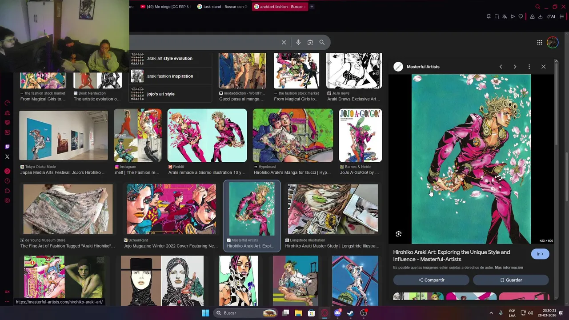Close the Masterful Artists preview panel
Image resolution: width=569 pixels, height=320 pixels.
543,67
